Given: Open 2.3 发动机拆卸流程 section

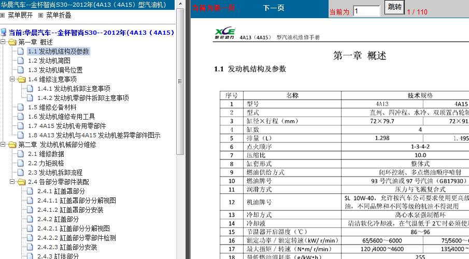Looking at the screenshot, I should tap(55, 172).
